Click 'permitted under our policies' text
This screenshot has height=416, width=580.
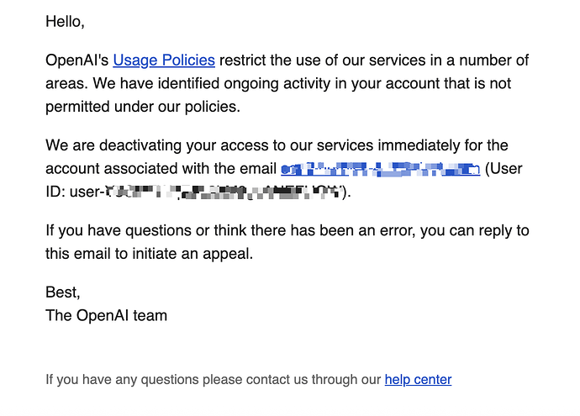(143, 107)
